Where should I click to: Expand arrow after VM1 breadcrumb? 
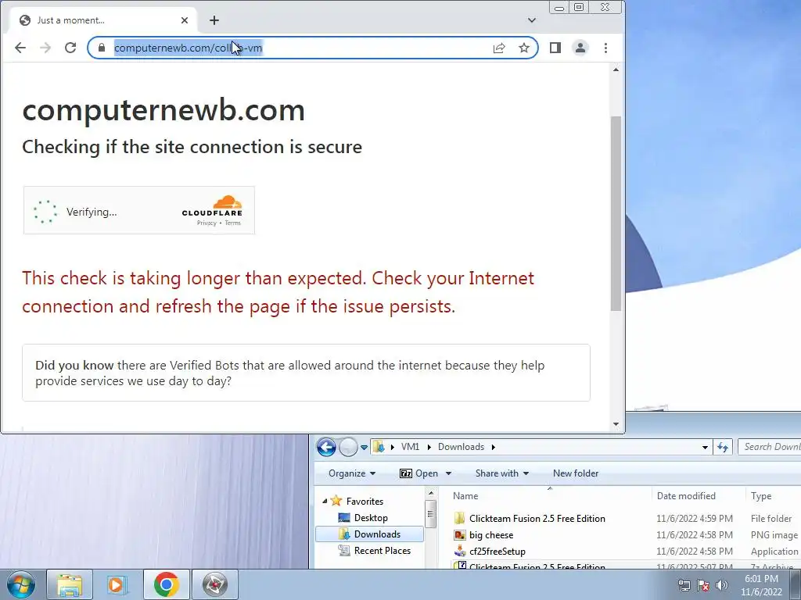click(429, 447)
